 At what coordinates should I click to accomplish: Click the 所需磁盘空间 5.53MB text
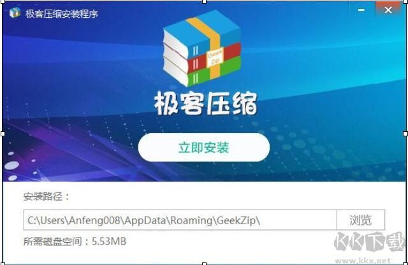75,241
